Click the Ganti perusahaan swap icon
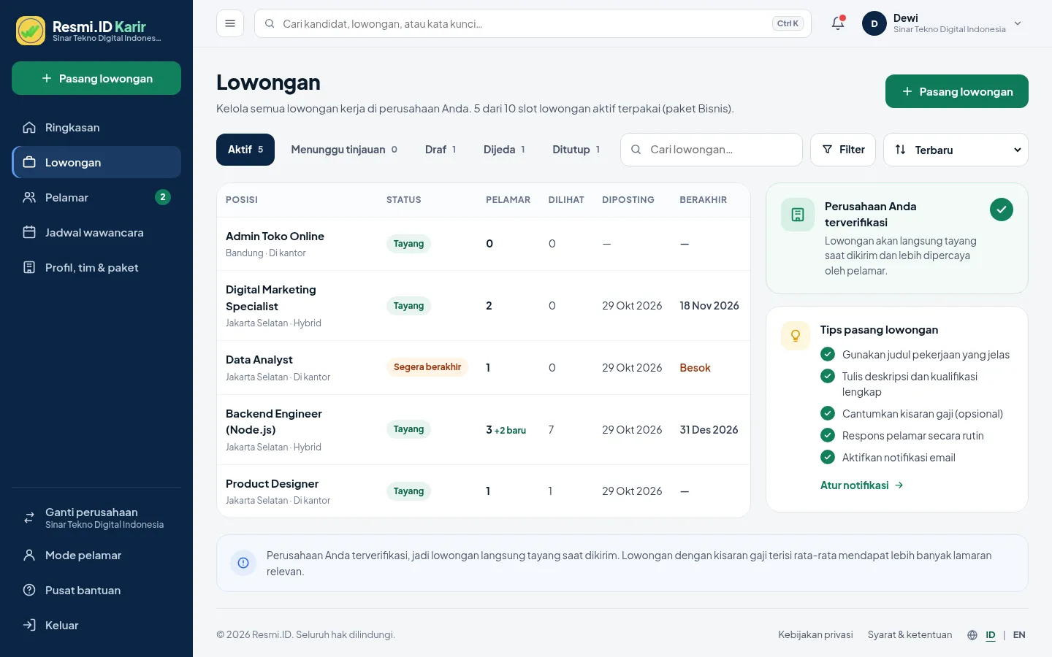 [29, 518]
